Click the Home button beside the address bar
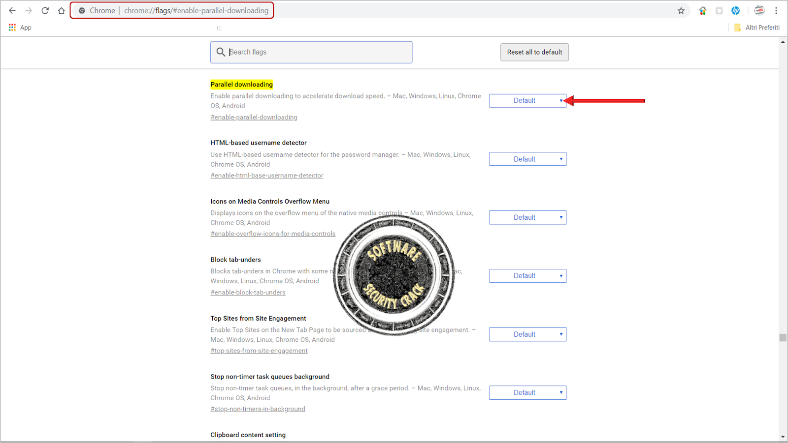This screenshot has height=443, width=788. click(61, 10)
